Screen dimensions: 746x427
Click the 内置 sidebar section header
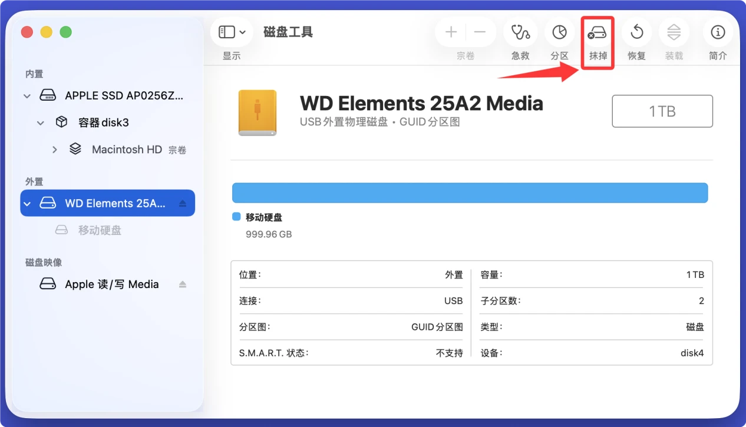pyautogui.click(x=34, y=74)
